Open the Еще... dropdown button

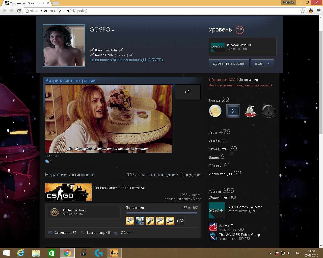tap(262, 63)
